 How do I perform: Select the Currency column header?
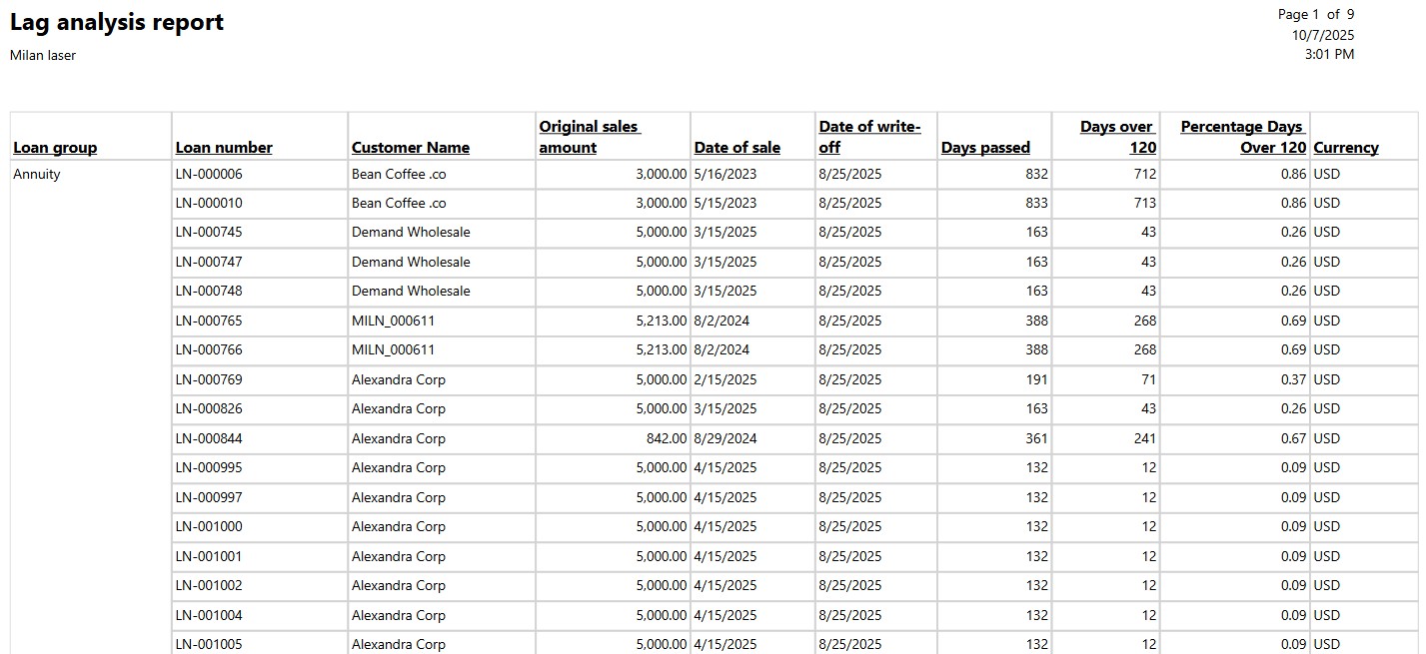pos(1345,148)
